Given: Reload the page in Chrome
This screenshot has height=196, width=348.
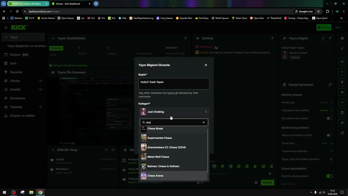Looking at the screenshot, I should 17,11.
